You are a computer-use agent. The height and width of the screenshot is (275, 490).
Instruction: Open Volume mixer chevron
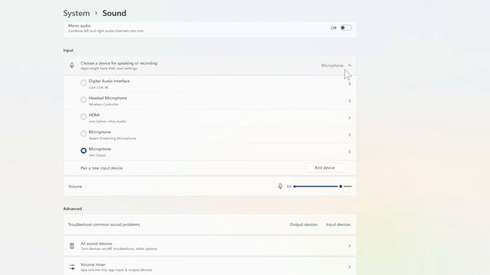349,267
